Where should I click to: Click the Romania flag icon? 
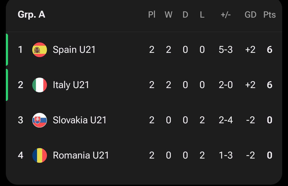(39, 155)
